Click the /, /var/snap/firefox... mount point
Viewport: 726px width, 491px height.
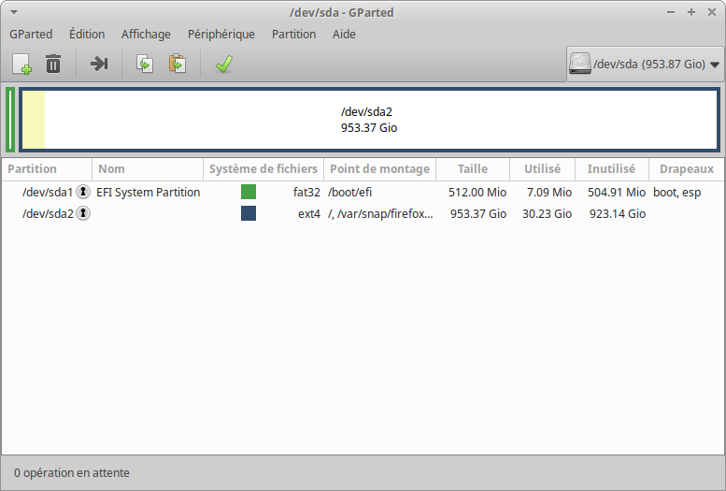pos(380,214)
